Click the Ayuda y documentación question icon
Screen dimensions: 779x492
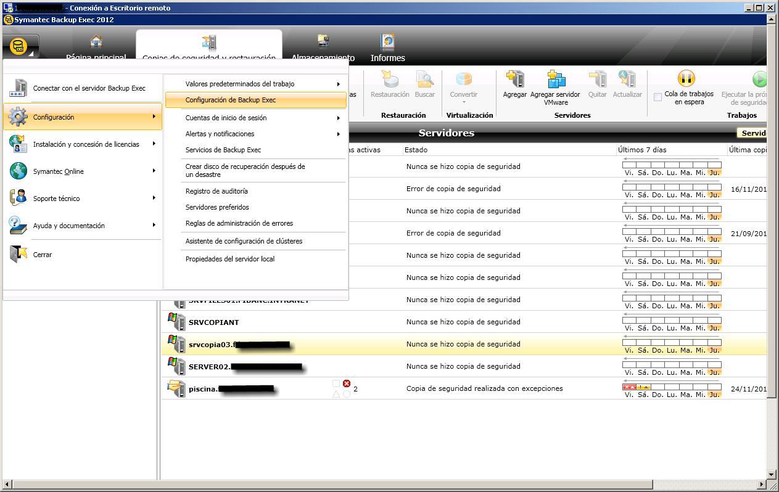(18, 225)
